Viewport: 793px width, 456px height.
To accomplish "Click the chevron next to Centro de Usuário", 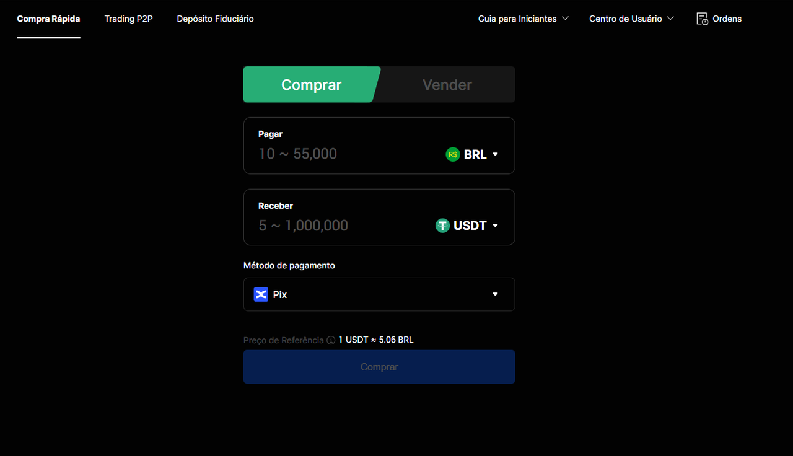I will pos(670,19).
